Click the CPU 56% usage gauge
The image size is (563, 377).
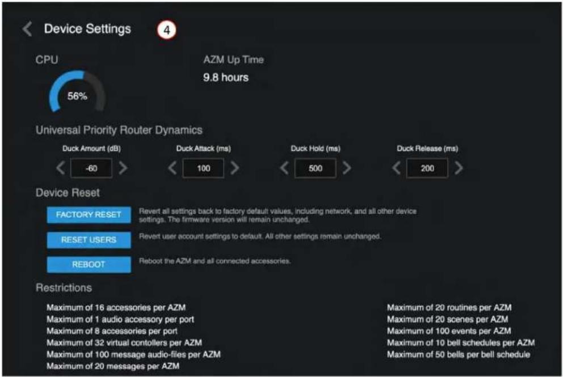77,92
